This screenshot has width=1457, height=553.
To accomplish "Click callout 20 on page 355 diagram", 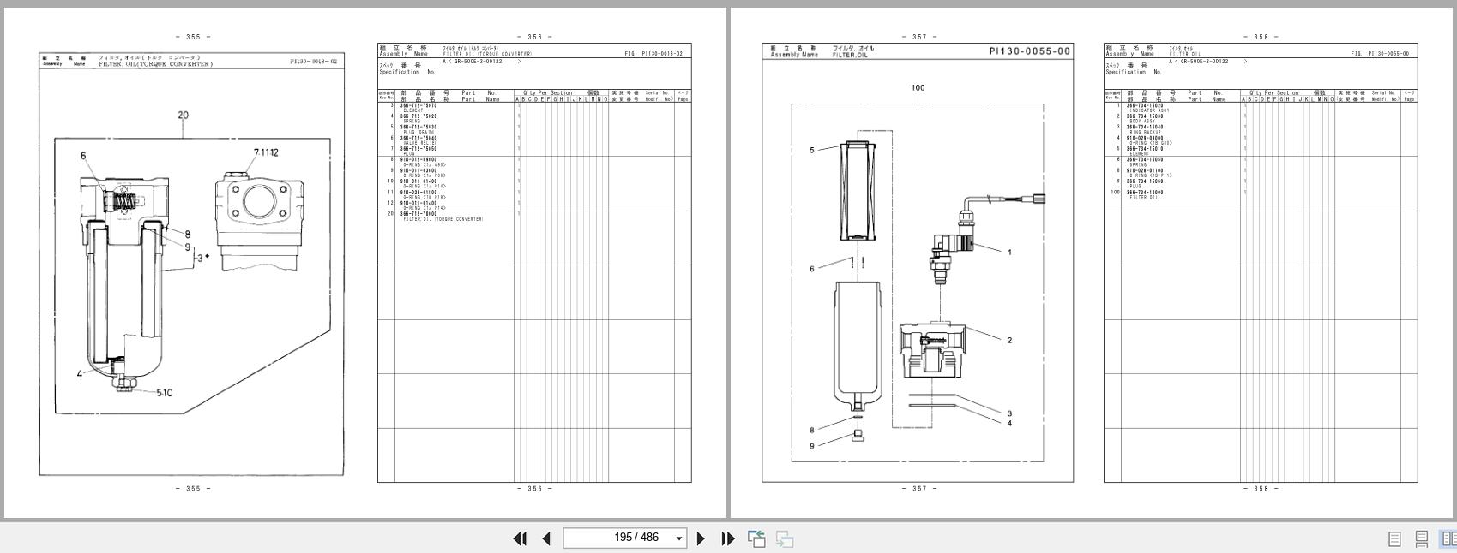I will pyautogui.click(x=183, y=116).
